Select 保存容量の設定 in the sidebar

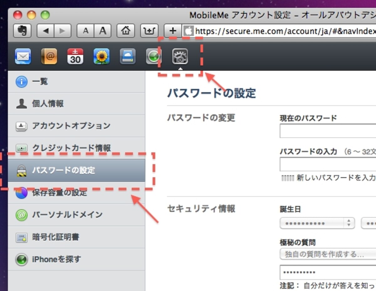click(x=76, y=192)
